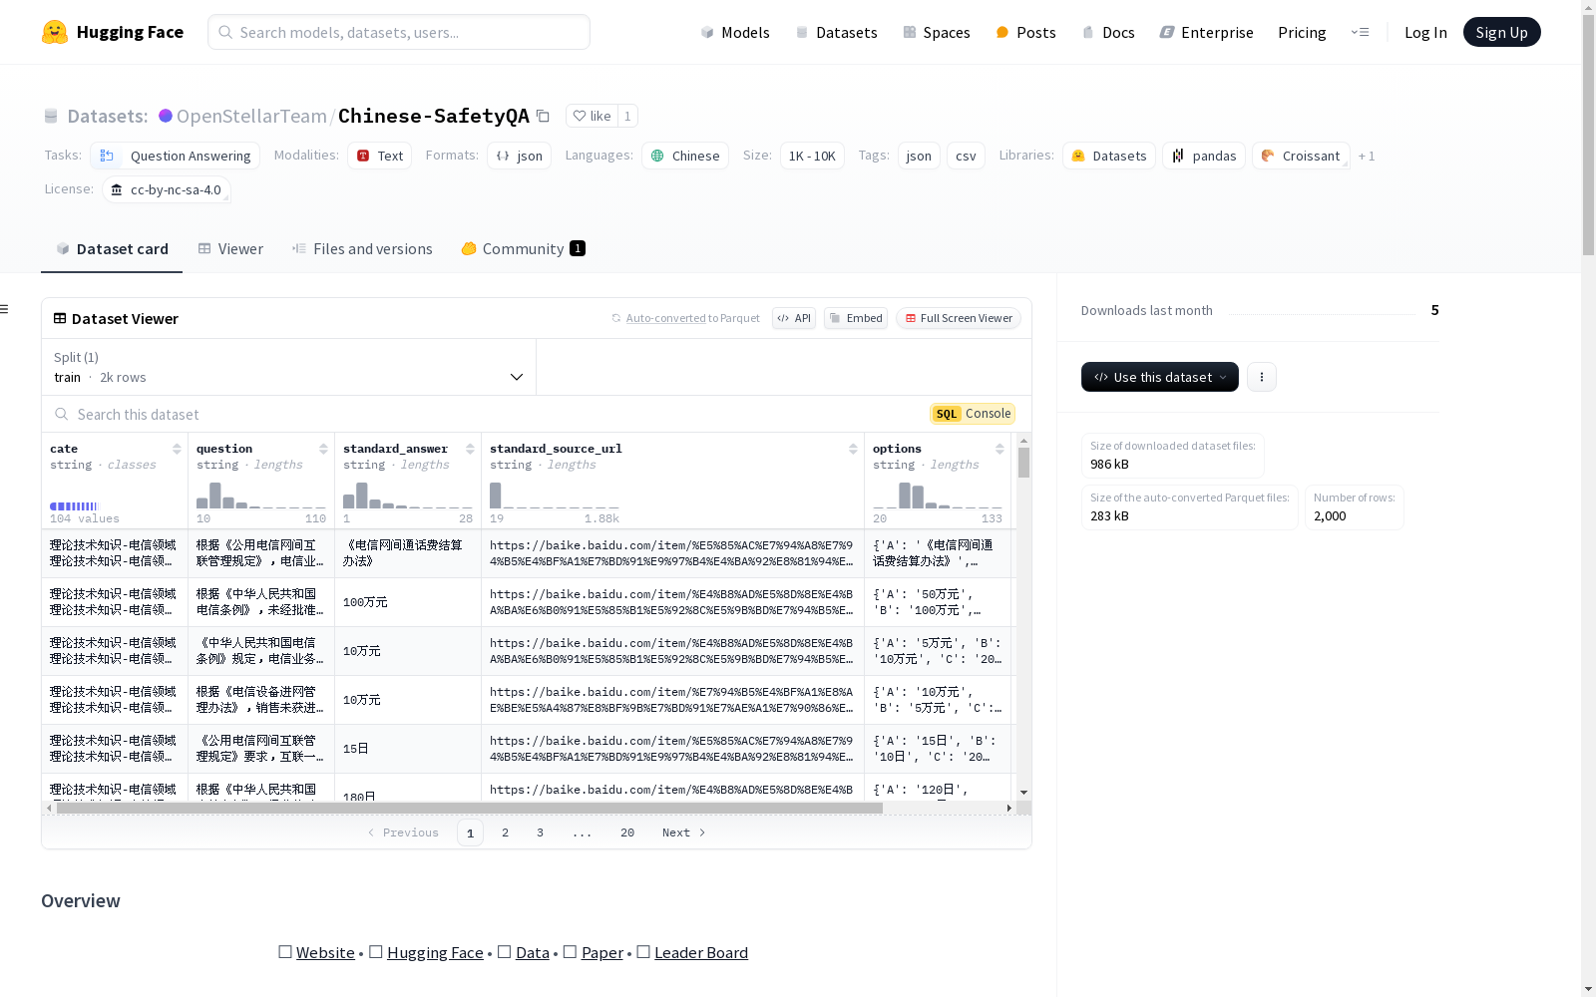This screenshot has width=1596, height=997.
Task: Click the json format tag
Action: (519, 156)
